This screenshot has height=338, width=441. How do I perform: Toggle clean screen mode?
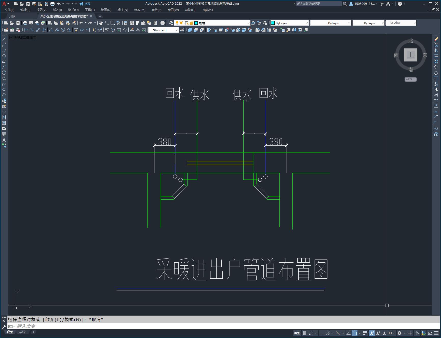[430, 333]
